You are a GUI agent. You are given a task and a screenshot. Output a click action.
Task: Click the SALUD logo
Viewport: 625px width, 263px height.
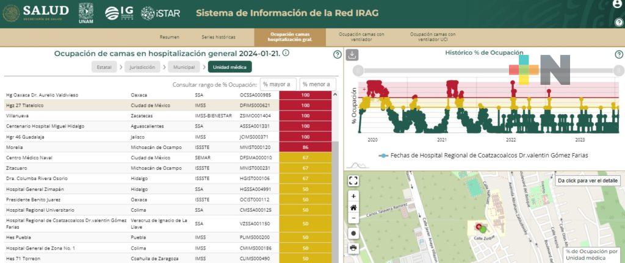click(35, 13)
